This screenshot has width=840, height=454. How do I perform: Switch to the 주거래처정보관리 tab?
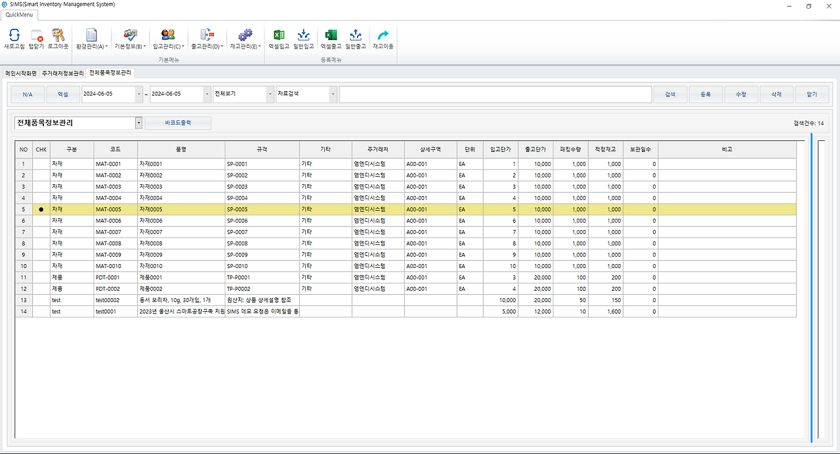click(63, 73)
